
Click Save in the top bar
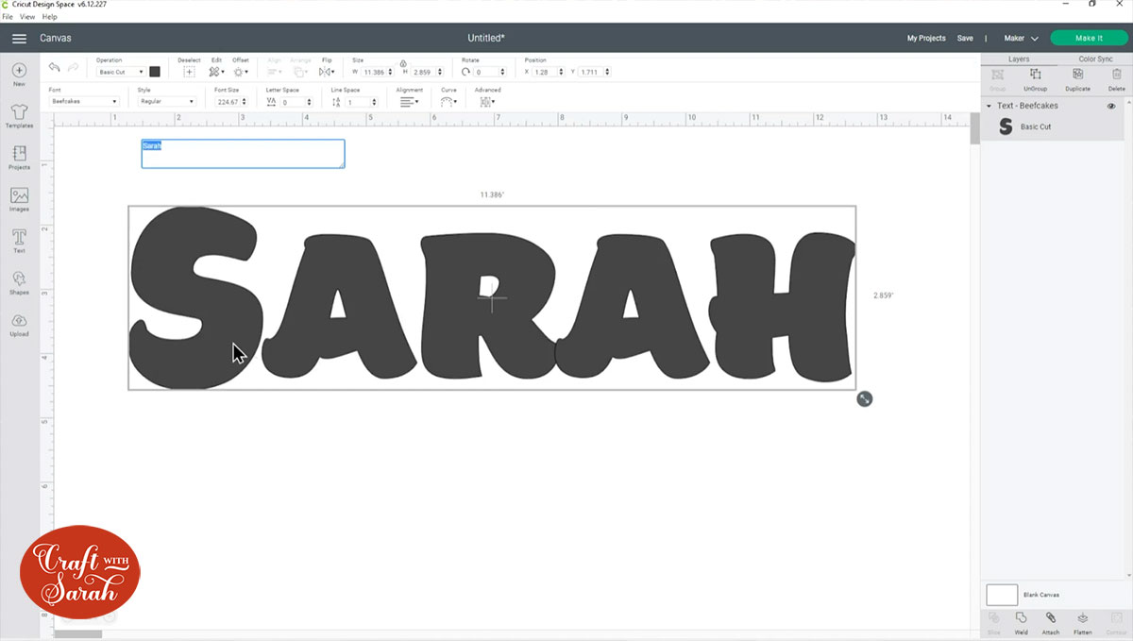click(965, 38)
